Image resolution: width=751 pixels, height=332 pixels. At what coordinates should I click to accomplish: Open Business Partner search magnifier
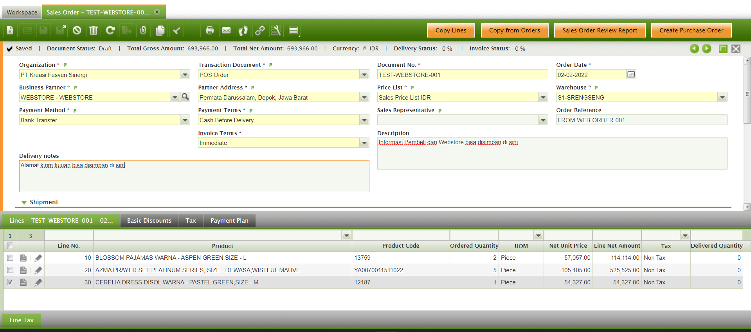(x=185, y=97)
